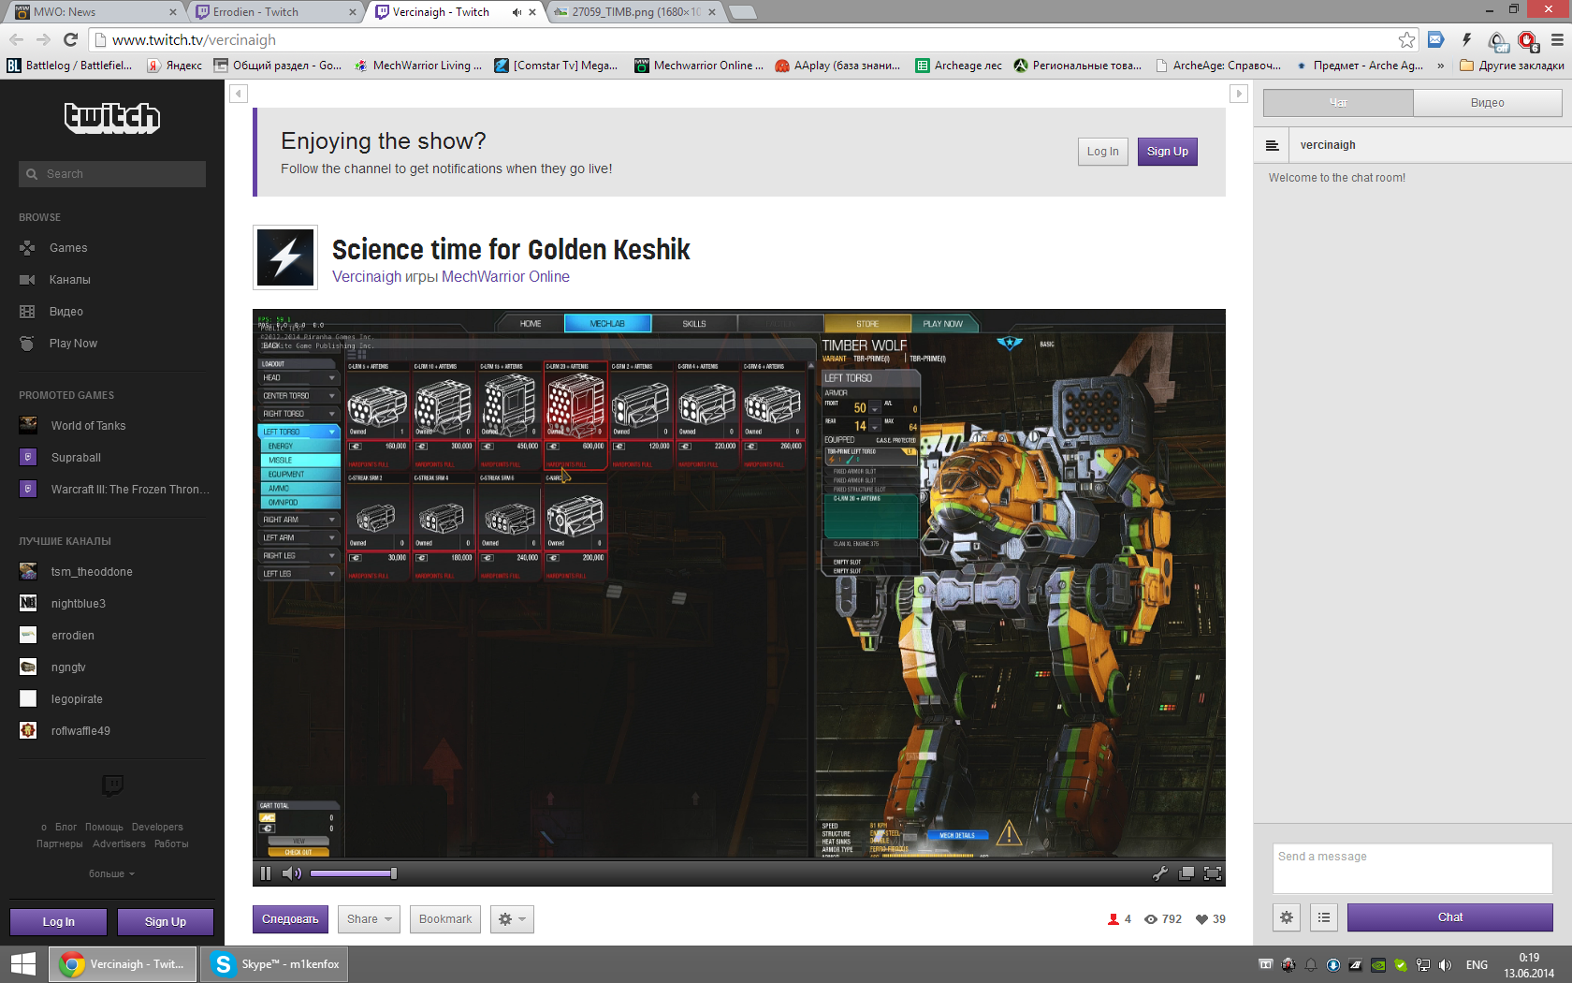
Task: Mute the stream with the speaker icon
Action: [291, 873]
